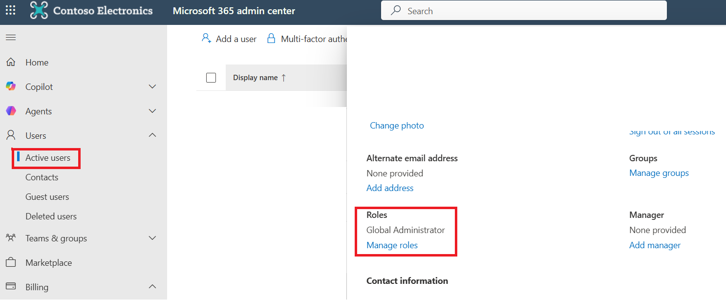Click the Add manager link
The width and height of the screenshot is (726, 300).
(655, 245)
